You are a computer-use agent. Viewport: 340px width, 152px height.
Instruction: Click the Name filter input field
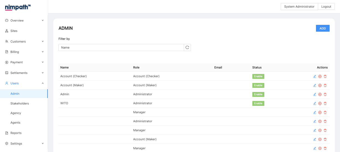click(121, 47)
